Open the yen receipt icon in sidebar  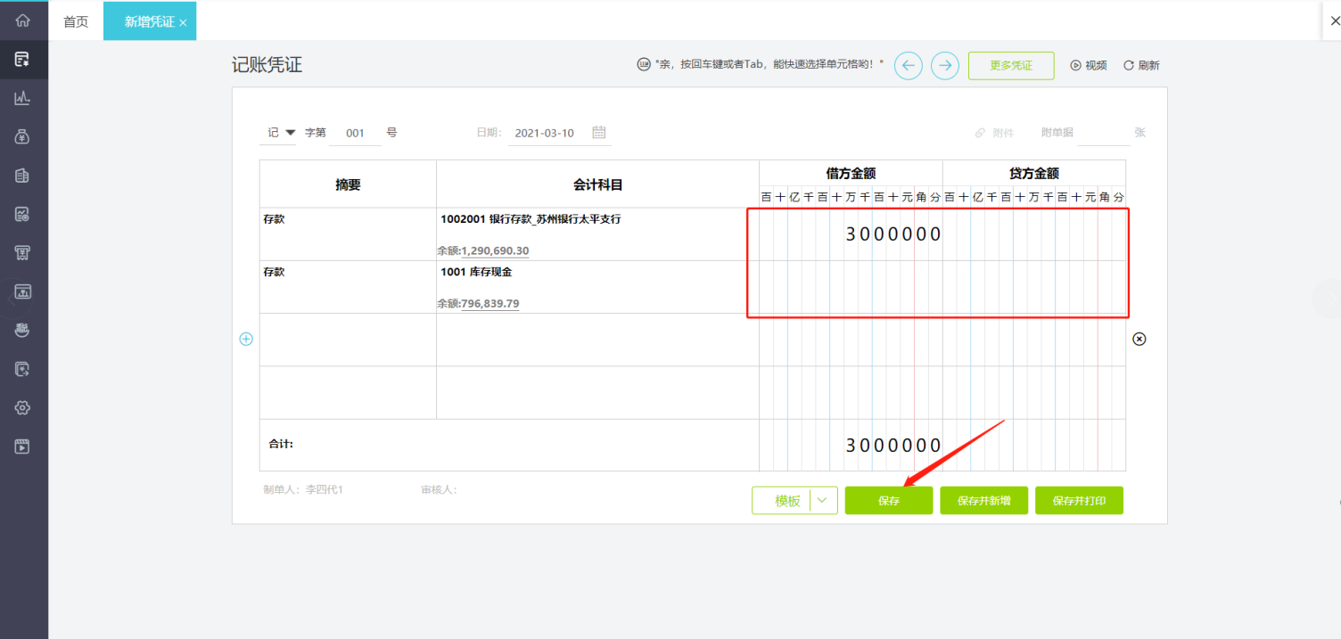(23, 253)
